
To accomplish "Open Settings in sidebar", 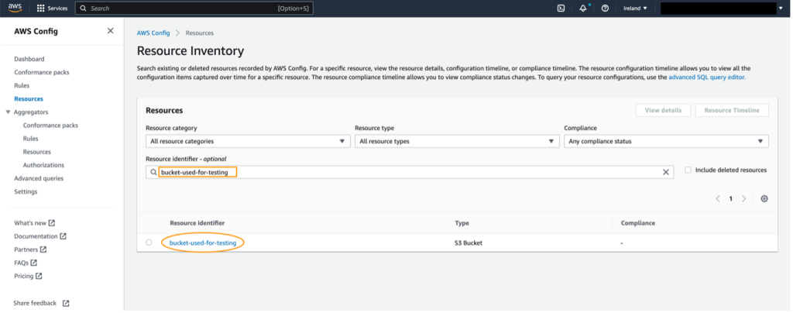I will tap(26, 191).
